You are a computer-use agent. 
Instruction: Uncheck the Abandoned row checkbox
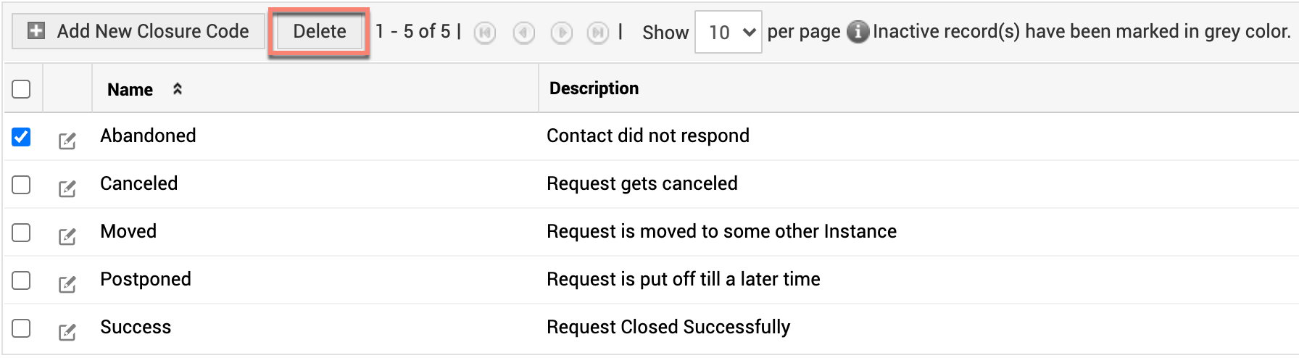click(x=21, y=136)
